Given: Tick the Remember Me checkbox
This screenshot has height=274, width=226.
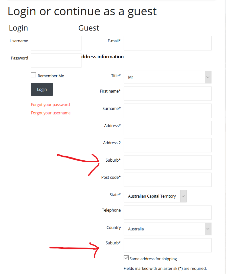Looking at the screenshot, I should (x=33, y=75).
